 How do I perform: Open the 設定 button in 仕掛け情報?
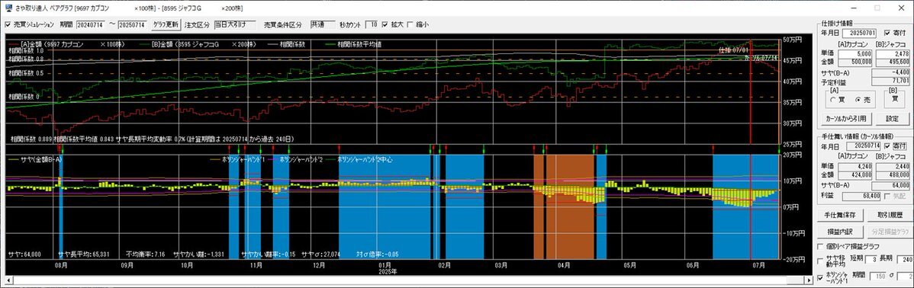(893, 119)
